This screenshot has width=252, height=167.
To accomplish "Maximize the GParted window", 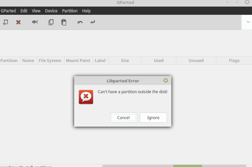I will tap(237, 2).
